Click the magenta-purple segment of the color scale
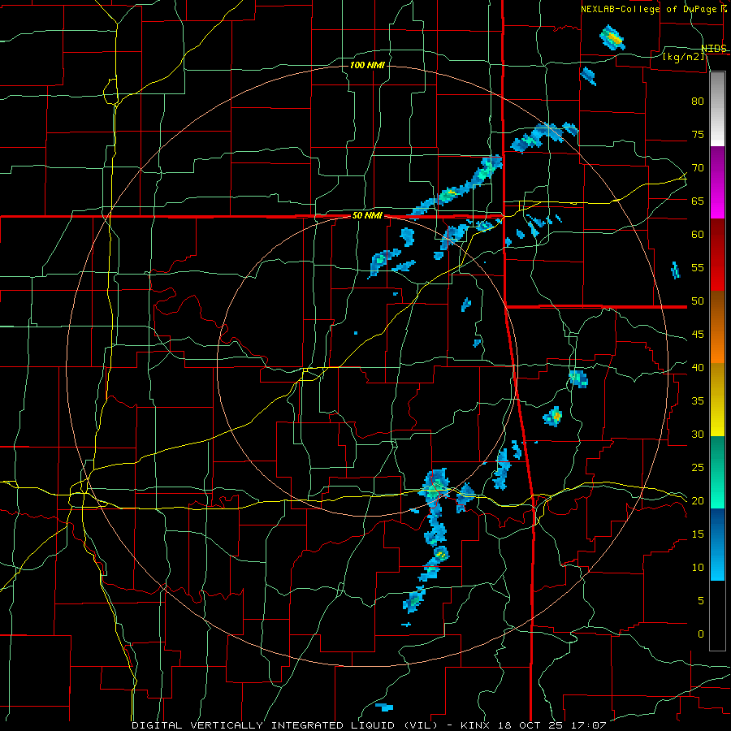 (717, 182)
